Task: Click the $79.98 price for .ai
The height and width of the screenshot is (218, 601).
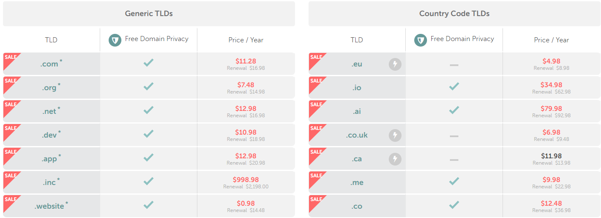Action: click(x=551, y=108)
